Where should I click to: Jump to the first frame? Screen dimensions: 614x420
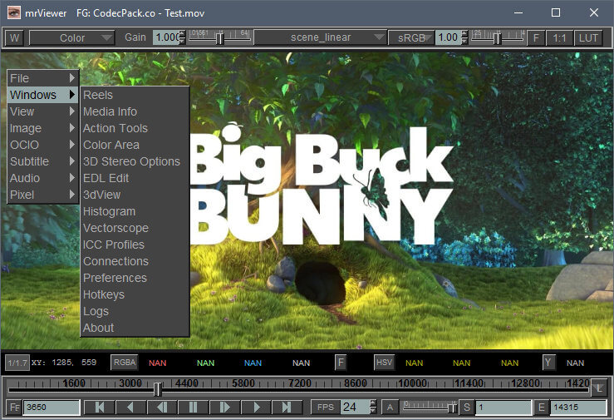tap(100, 407)
